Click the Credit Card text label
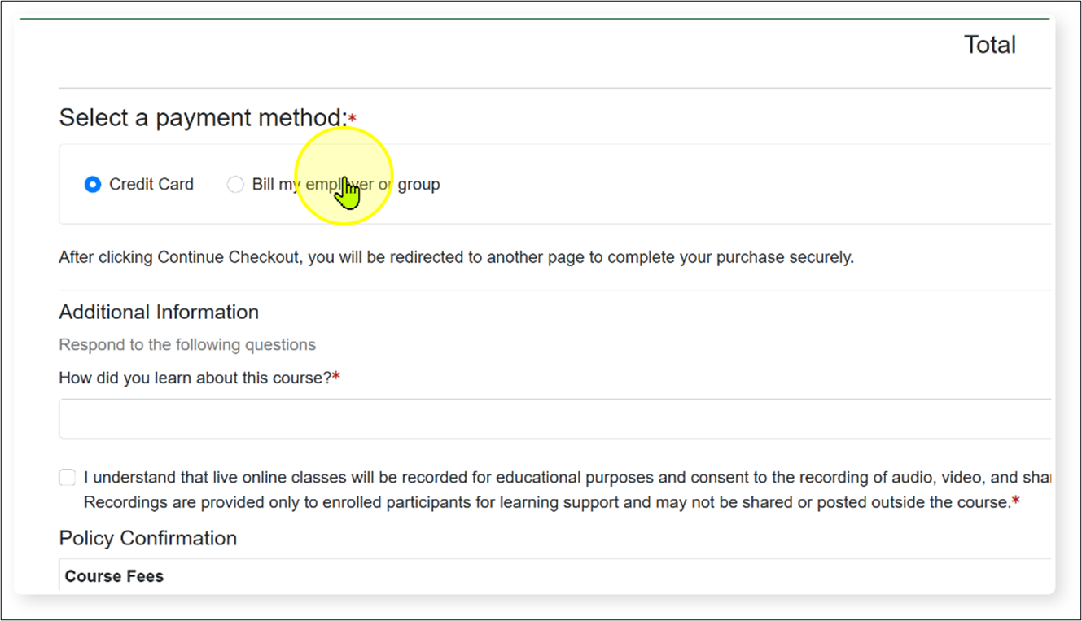The image size is (1082, 621). click(151, 184)
